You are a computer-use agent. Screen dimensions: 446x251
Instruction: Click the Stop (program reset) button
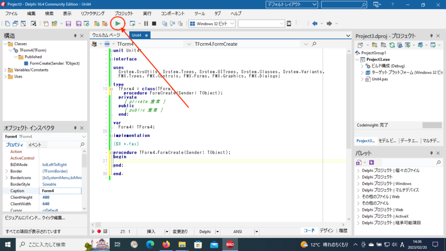point(154,24)
